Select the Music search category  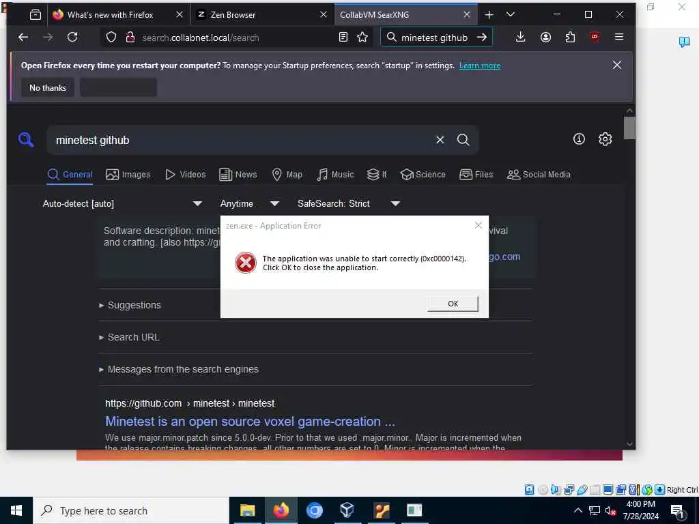click(335, 175)
